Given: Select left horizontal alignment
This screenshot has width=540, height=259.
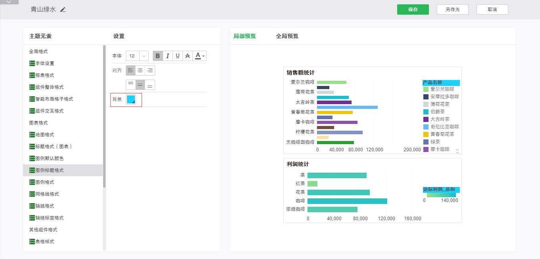Looking at the screenshot, I should click(x=131, y=70).
